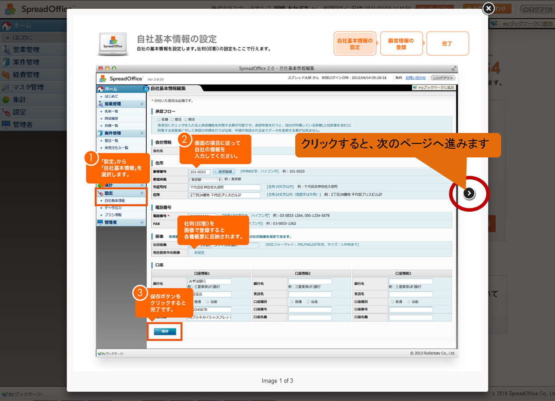Select the 顧客情報の登録 step box
Screen dimensions: 555x401
tap(401, 44)
